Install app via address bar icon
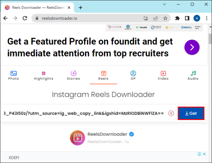Viewport: 212px width, 163px height. 146,18
